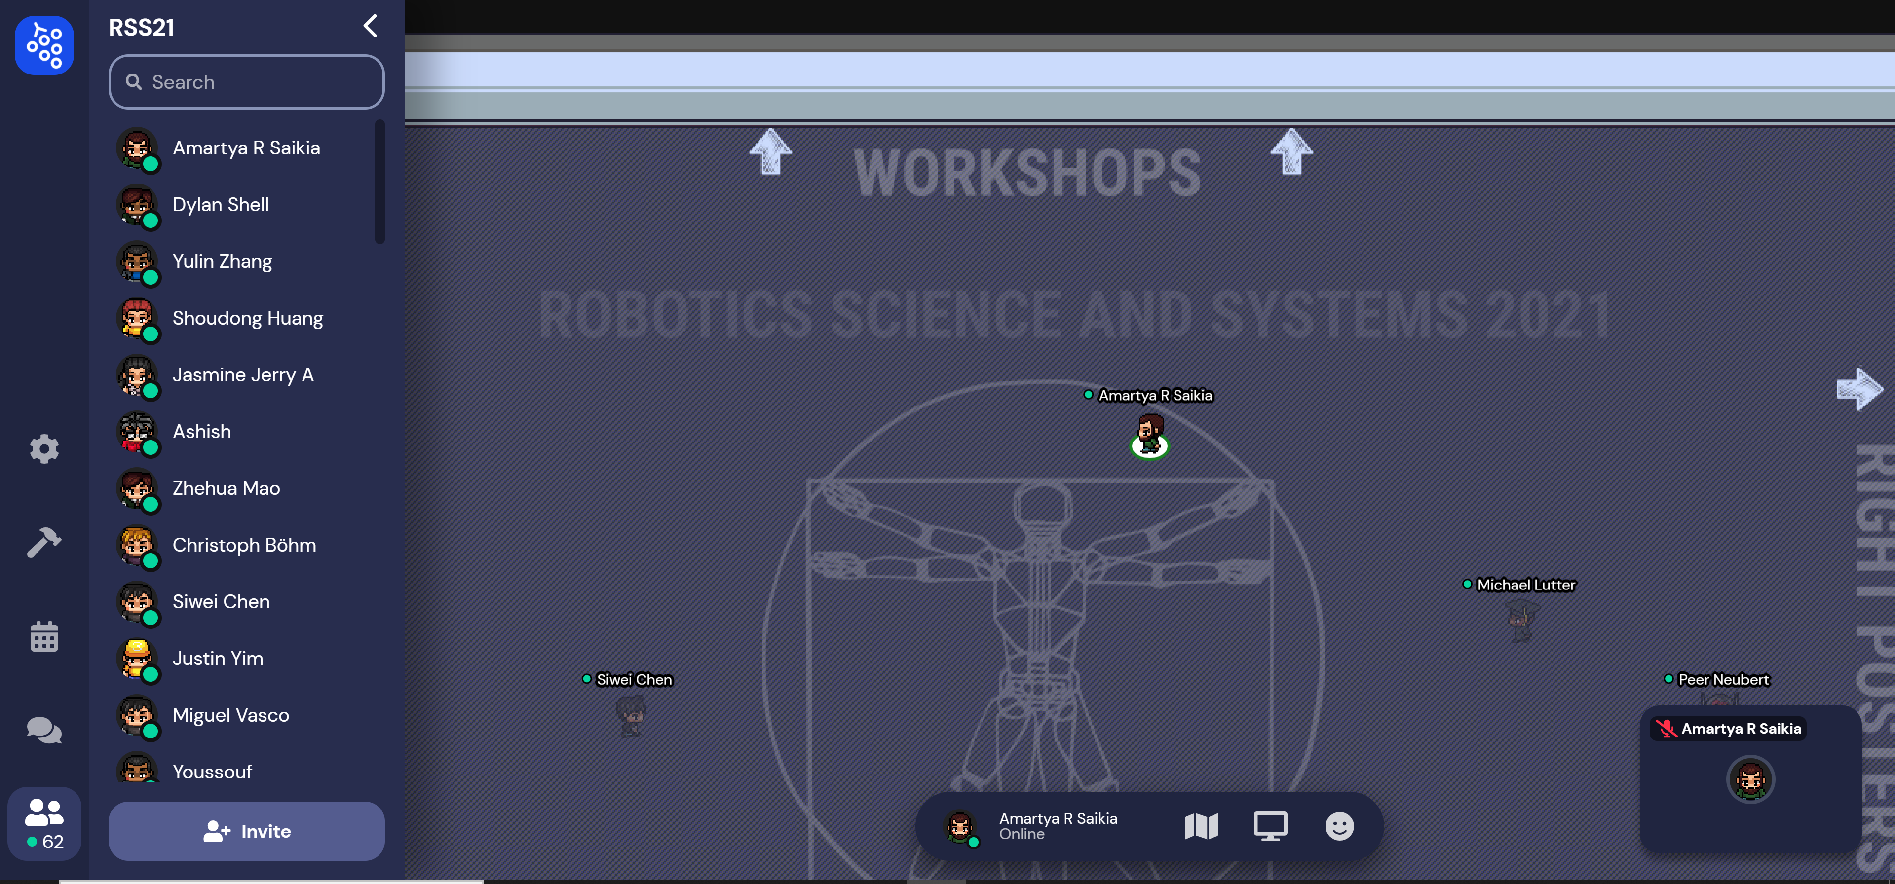1895x884 pixels.
Task: Open the emoji reactions smiley
Action: [x=1339, y=826]
